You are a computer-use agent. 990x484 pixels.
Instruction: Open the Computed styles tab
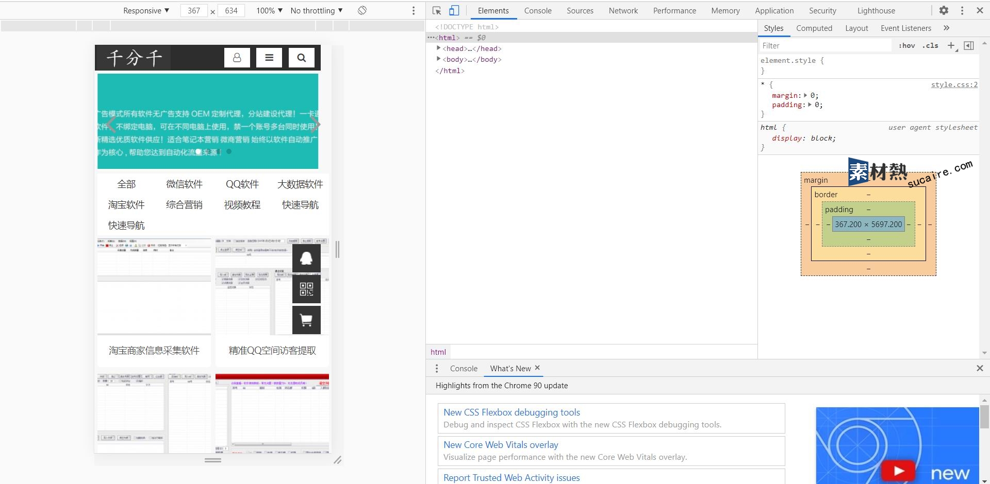(814, 28)
